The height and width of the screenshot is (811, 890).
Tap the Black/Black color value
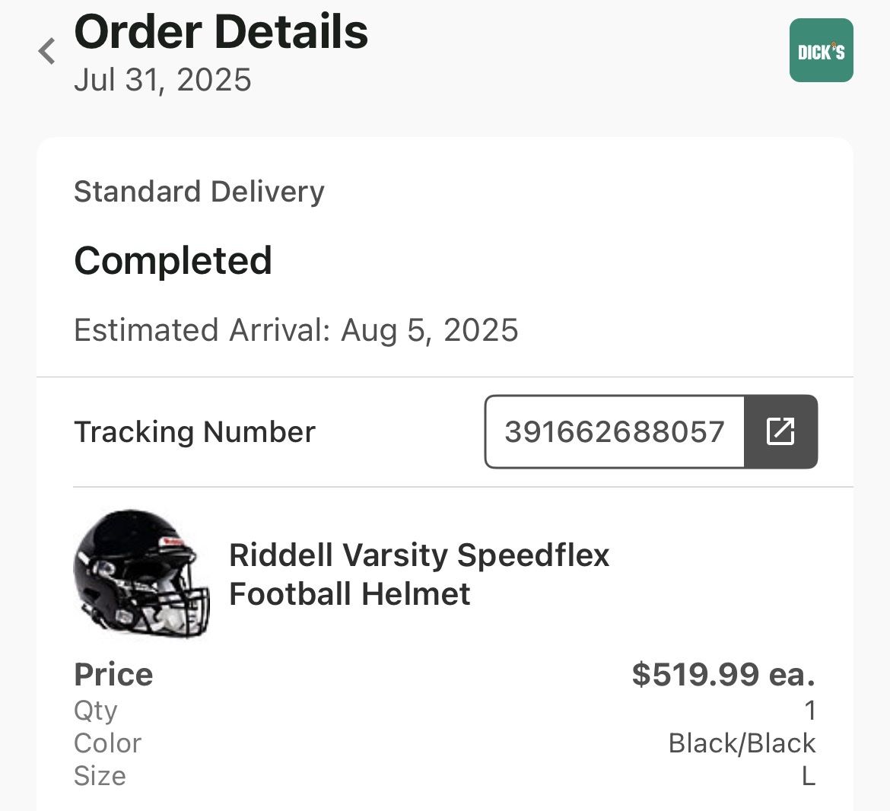(x=742, y=743)
